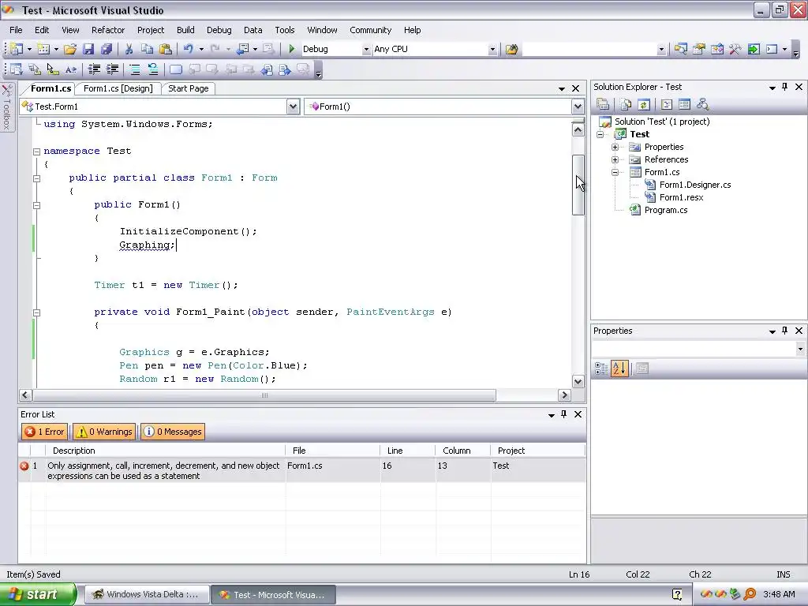
Task: Open the Debug configuration dropdown
Action: (366, 50)
